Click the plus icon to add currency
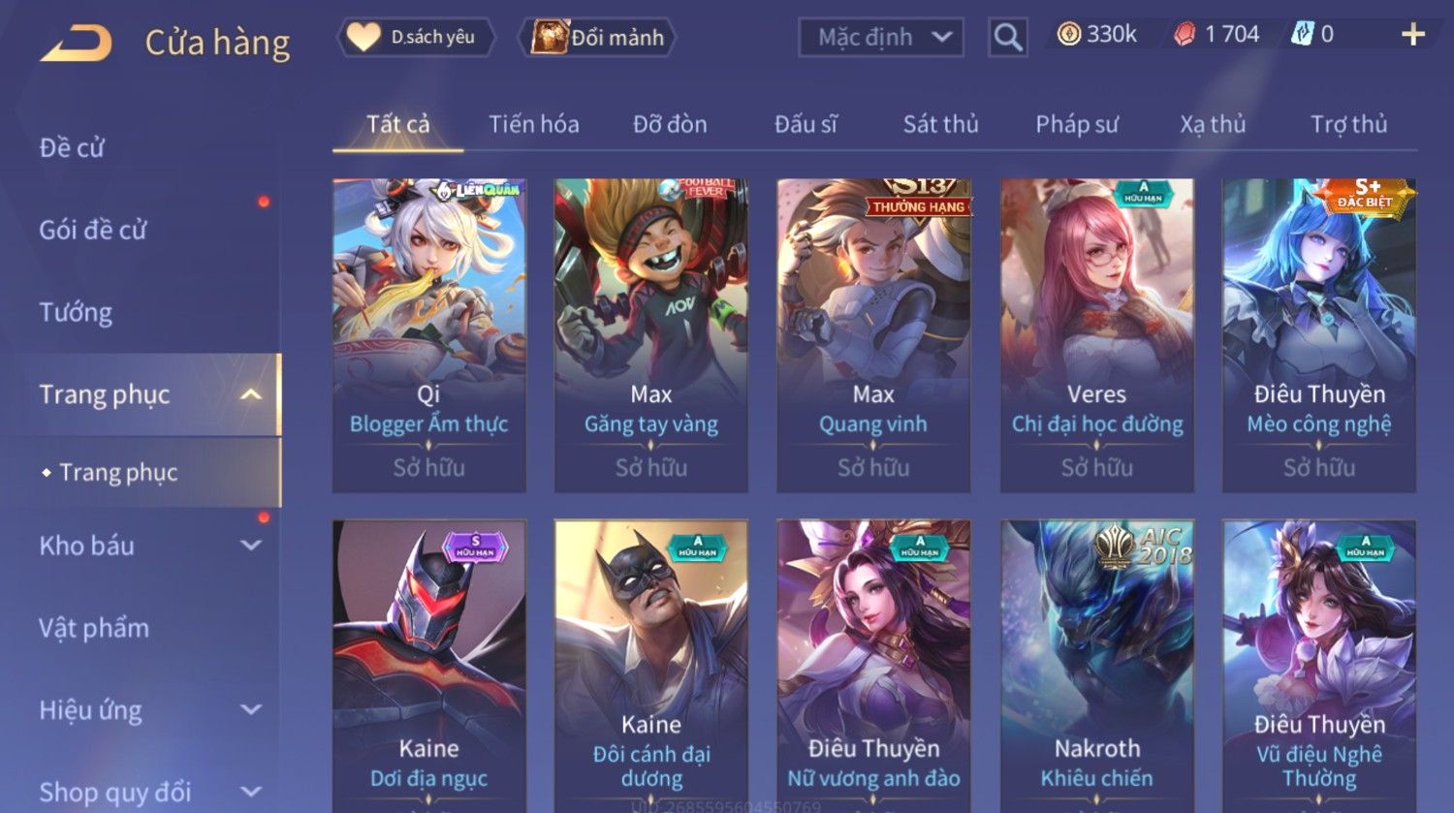 1413,35
